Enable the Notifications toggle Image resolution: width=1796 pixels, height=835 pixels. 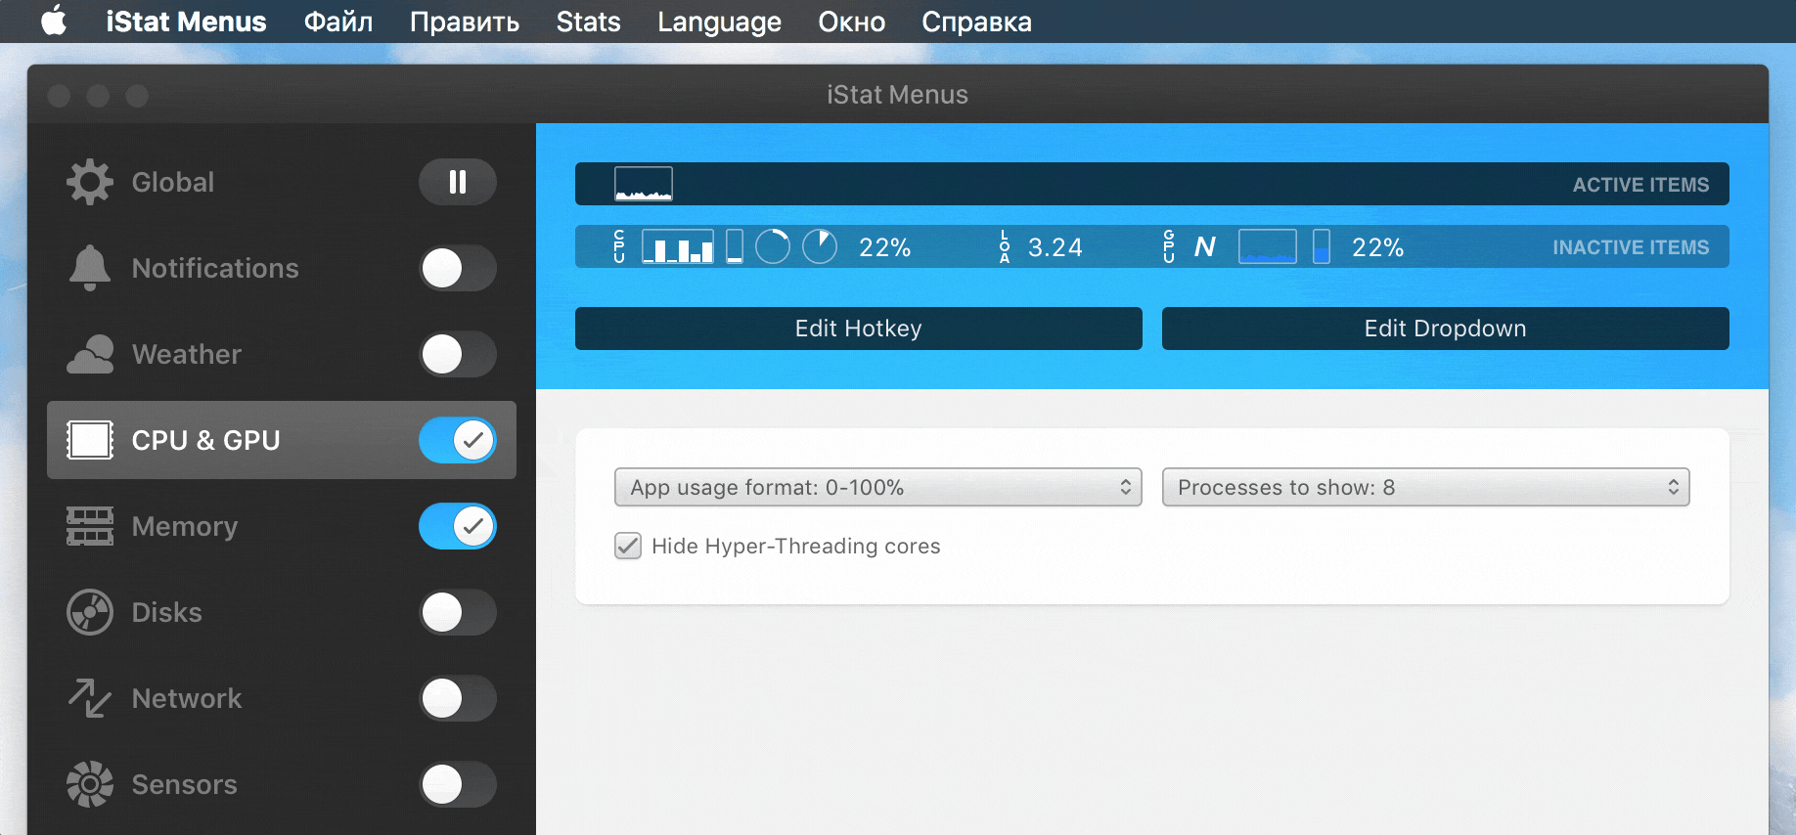coord(458,268)
